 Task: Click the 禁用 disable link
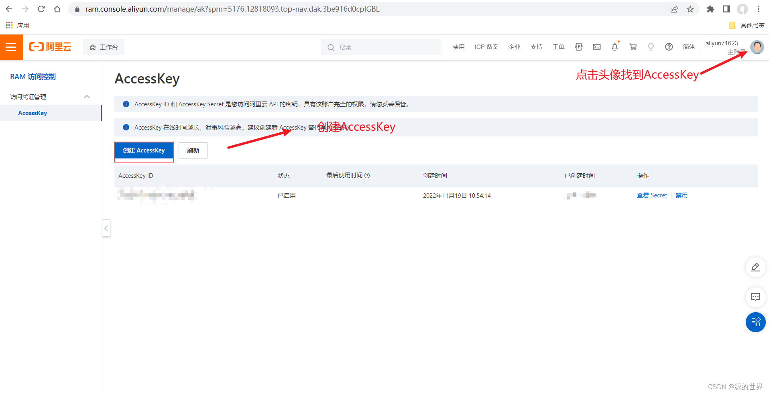pyautogui.click(x=682, y=195)
